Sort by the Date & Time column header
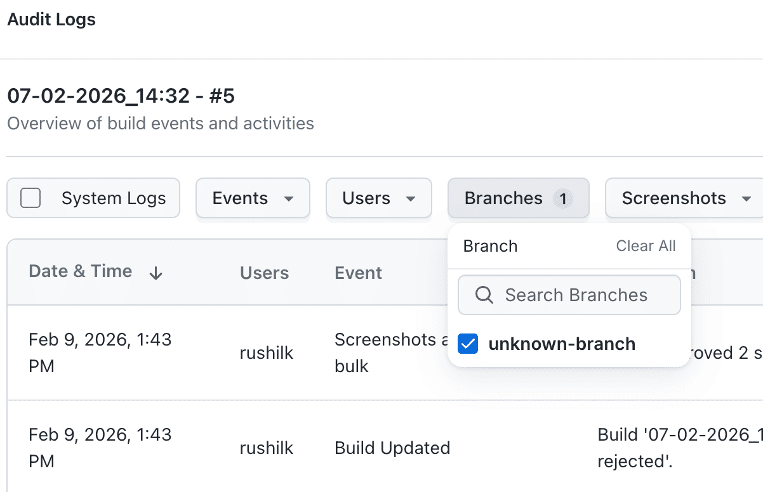 click(81, 271)
